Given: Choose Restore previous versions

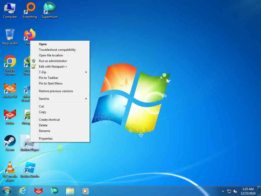Looking at the screenshot, I should 60,91.
